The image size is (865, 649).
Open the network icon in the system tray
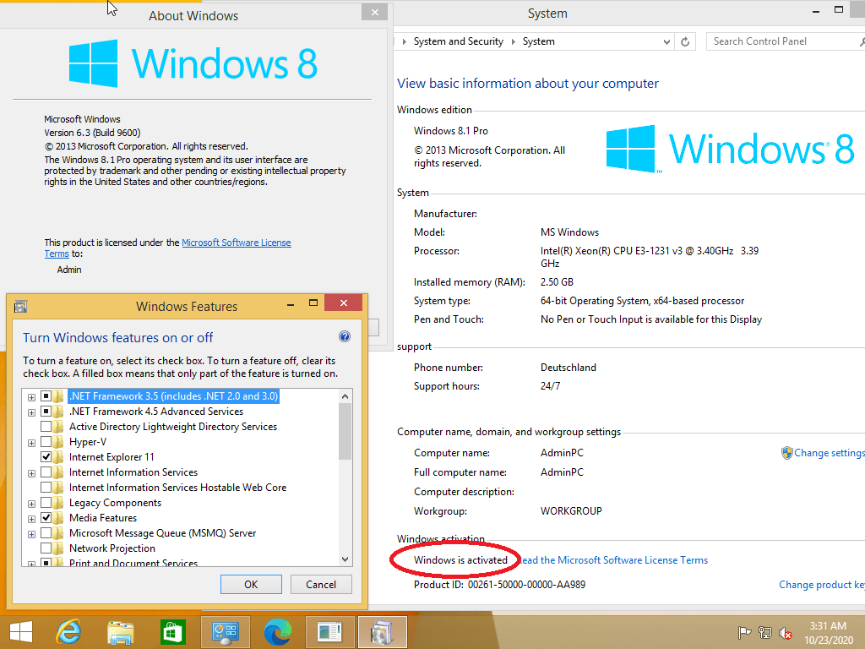click(x=764, y=633)
